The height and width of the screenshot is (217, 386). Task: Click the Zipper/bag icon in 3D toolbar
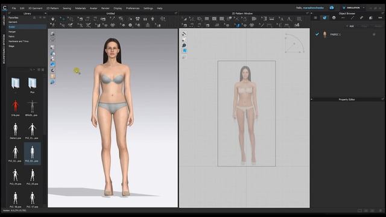148,25
